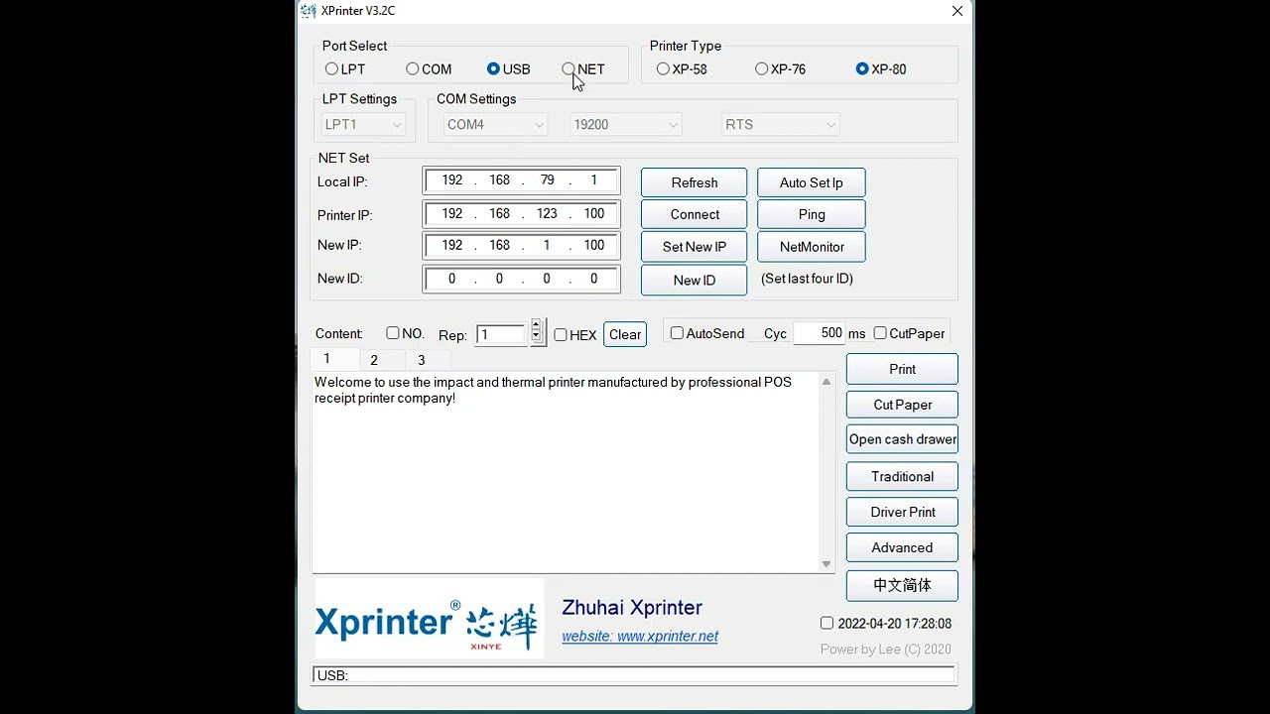
Task: Switch language with 中文简体 button
Action: point(902,585)
